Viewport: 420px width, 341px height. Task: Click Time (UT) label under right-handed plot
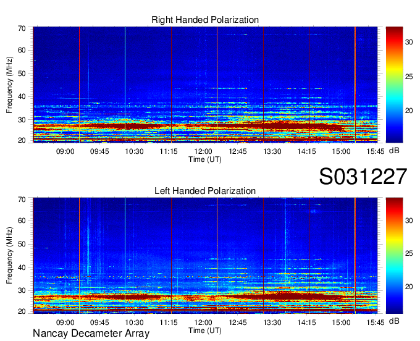(x=205, y=159)
